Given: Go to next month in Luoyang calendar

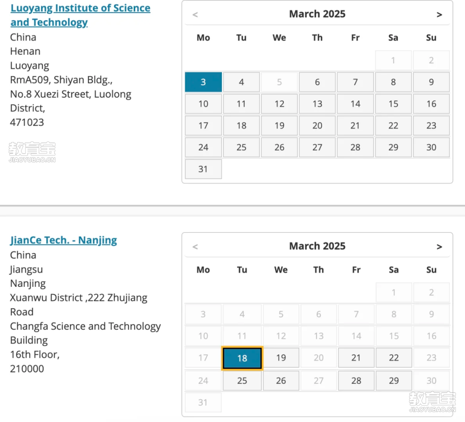Looking at the screenshot, I should click(439, 15).
